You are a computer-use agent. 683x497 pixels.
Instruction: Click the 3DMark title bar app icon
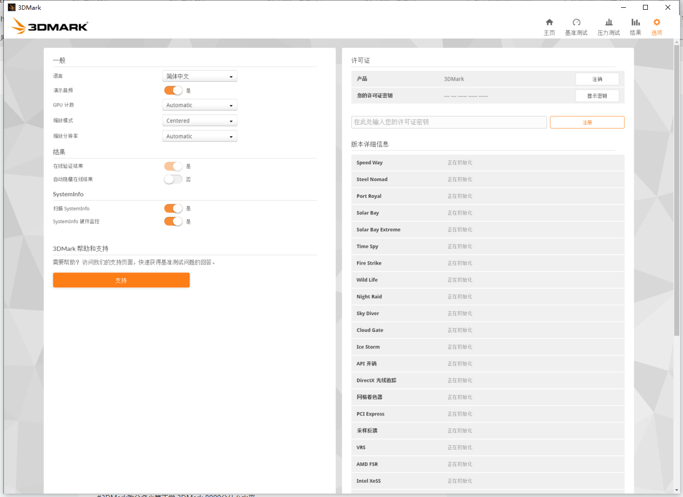(12, 7)
